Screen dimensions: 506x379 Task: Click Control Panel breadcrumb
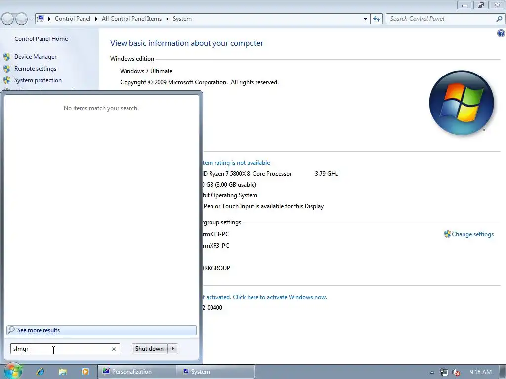click(73, 19)
